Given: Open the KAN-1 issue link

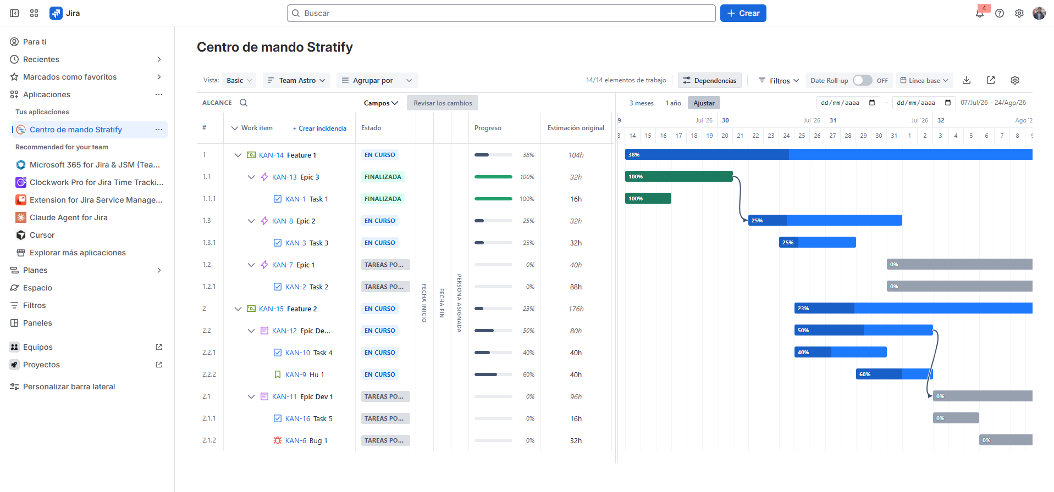Looking at the screenshot, I should 296,199.
